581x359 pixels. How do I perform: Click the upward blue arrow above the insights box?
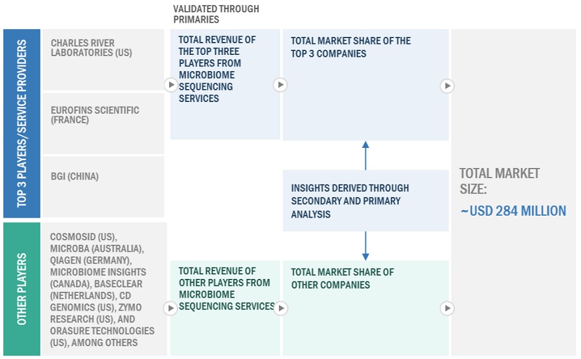(365, 155)
